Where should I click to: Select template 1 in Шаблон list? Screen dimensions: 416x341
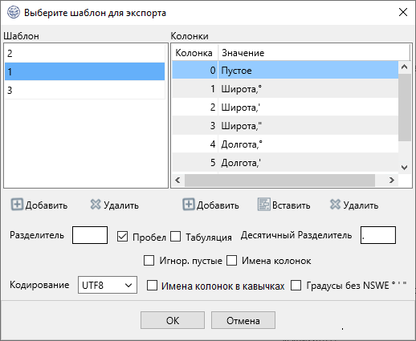84,71
